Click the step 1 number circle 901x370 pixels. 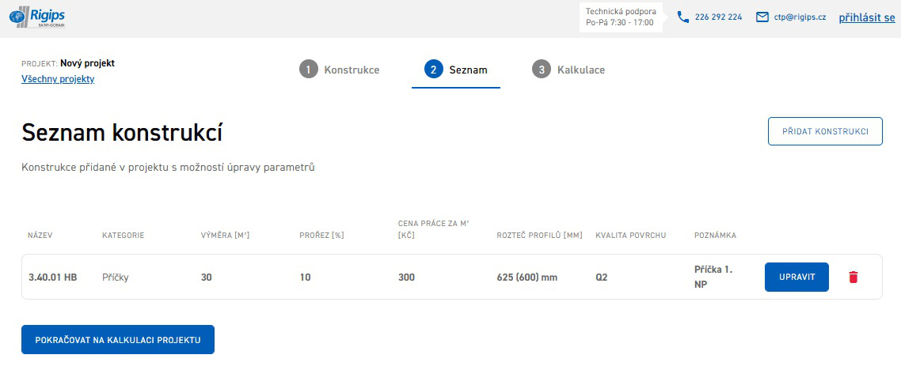pyautogui.click(x=308, y=70)
